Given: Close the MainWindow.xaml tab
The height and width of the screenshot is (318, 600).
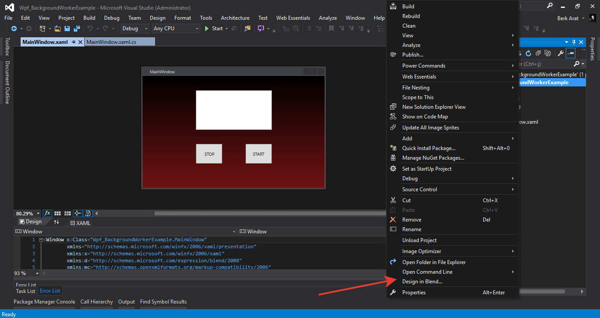Looking at the screenshot, I should click(80, 42).
